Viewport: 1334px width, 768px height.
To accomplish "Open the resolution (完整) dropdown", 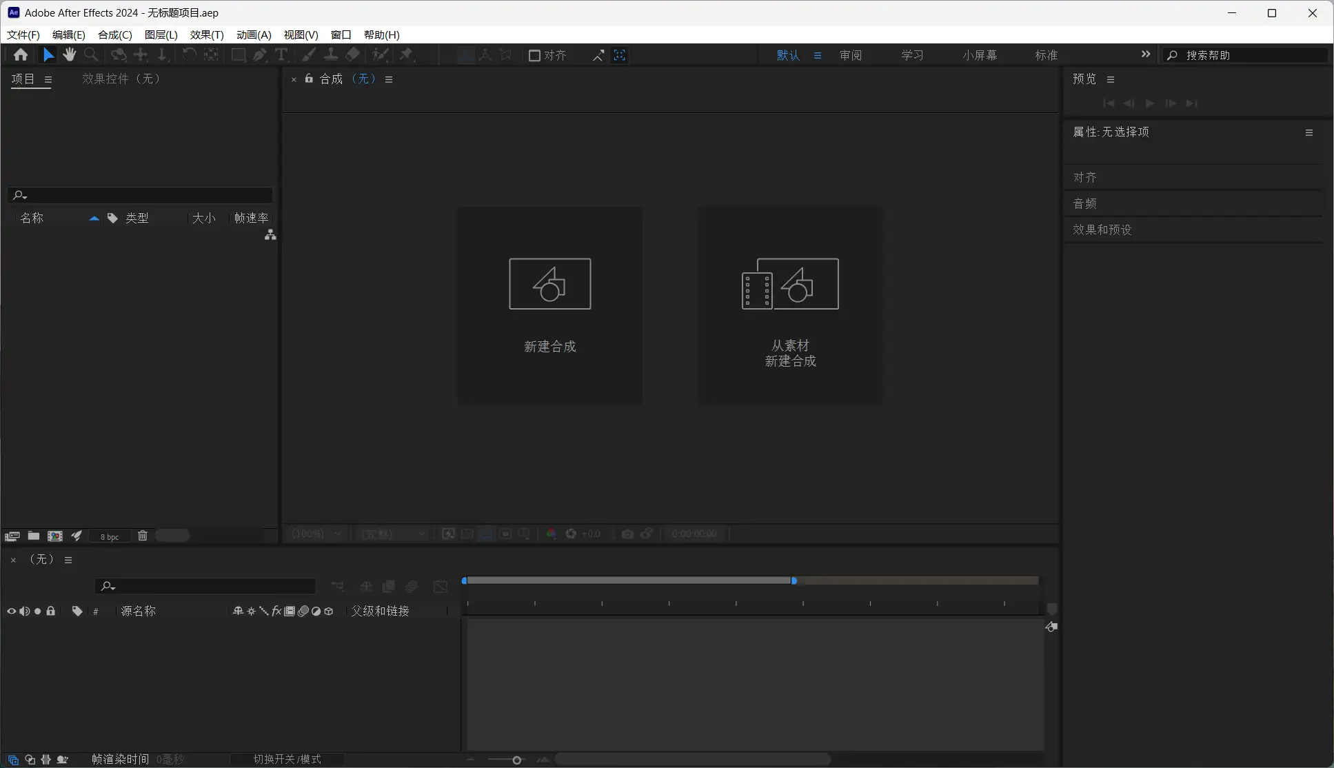I will 392,534.
